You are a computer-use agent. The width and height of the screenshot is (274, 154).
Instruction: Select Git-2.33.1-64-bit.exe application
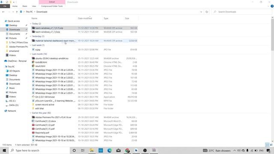(x=84, y=97)
